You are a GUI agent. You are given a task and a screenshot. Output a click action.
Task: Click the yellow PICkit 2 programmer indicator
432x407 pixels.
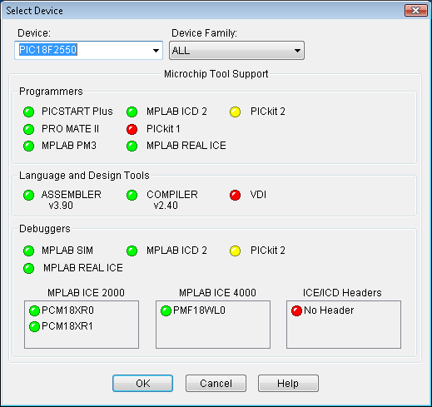[x=235, y=112]
